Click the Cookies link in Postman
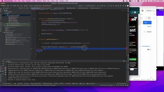This screenshot has height=92, width=164. (149, 26)
